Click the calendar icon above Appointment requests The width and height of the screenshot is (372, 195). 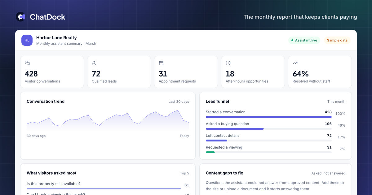(161, 63)
